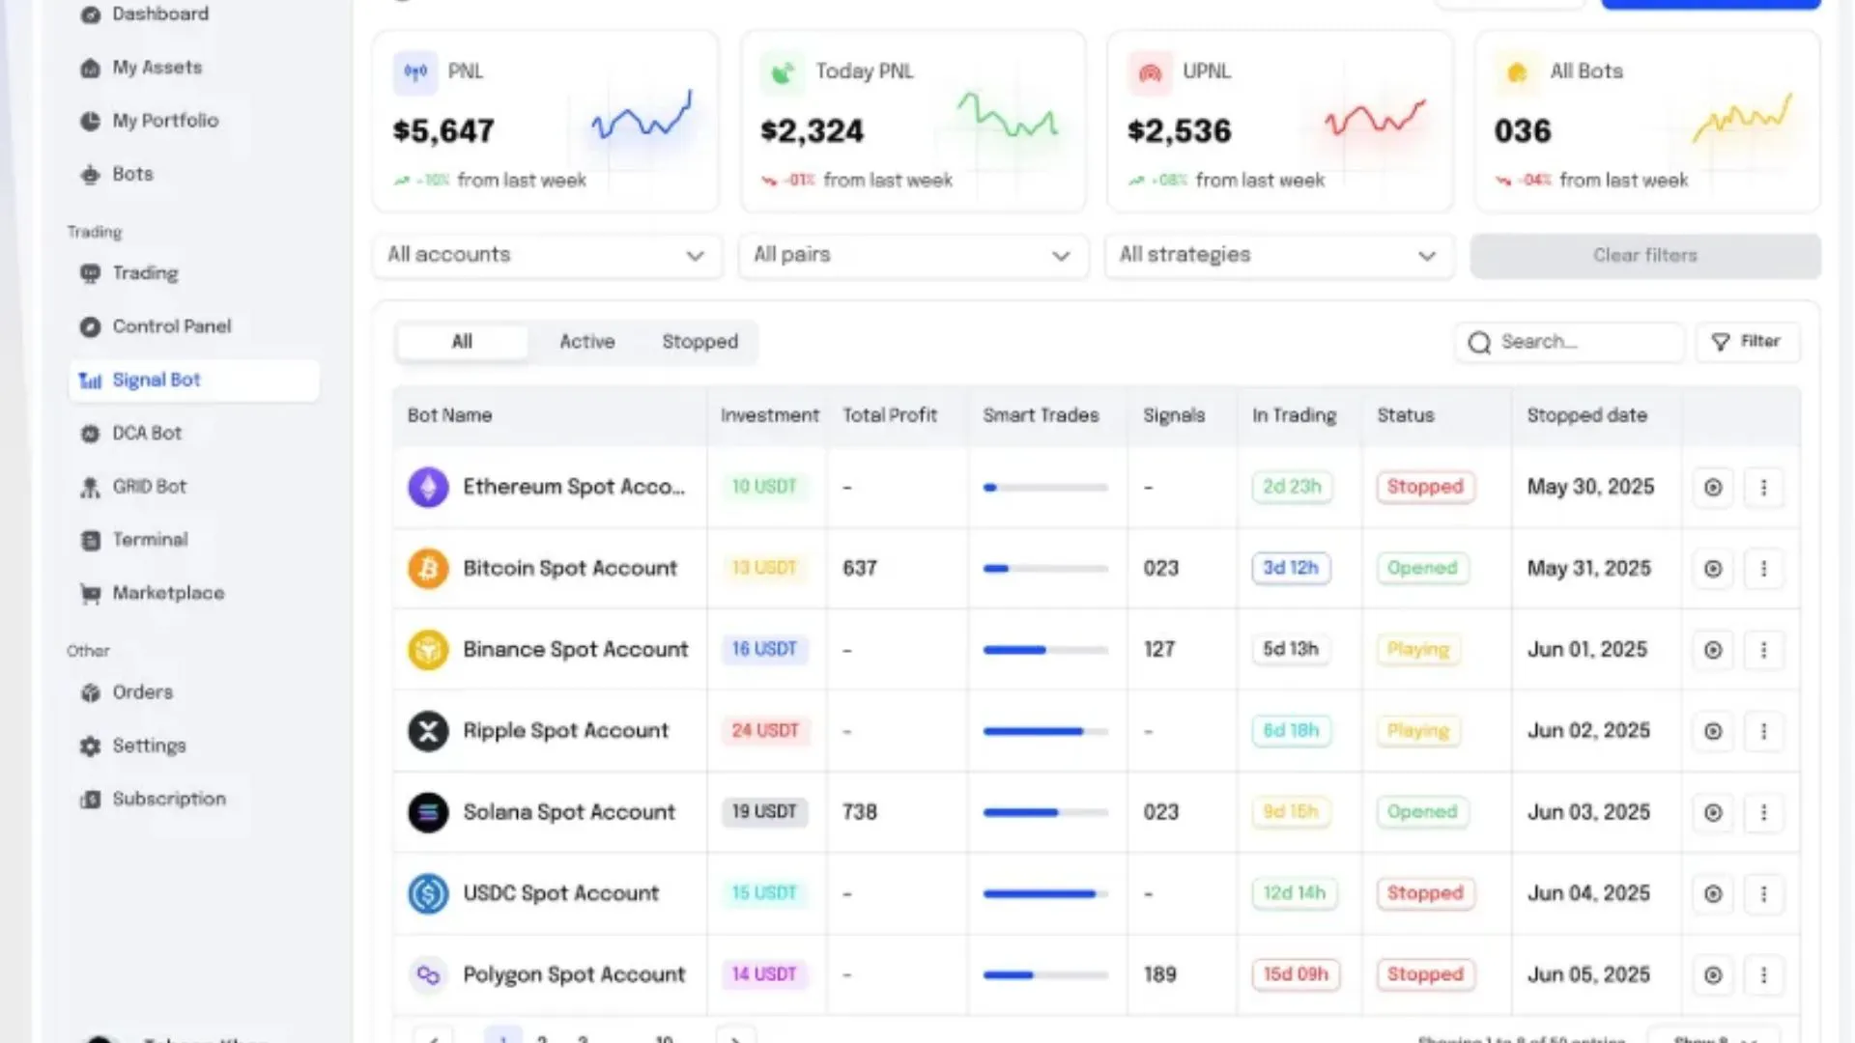Click the Jun 03, 2025 stopped date
This screenshot has height=1043, width=1855.
[1588, 812]
